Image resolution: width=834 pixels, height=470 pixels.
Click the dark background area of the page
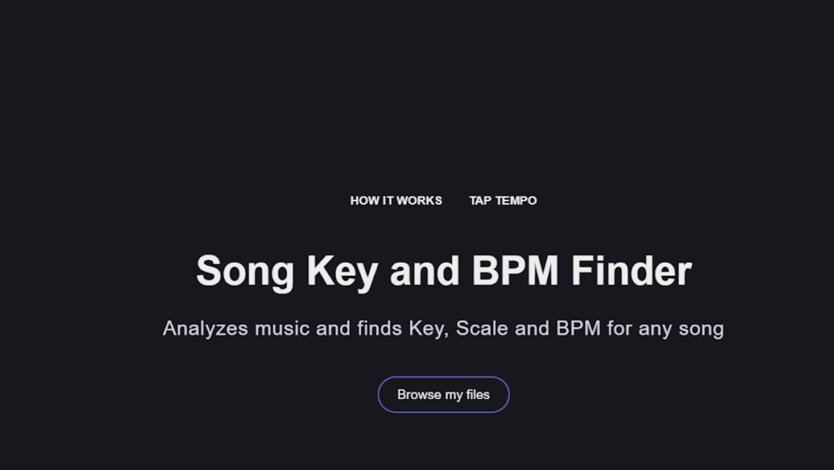pos(116,87)
